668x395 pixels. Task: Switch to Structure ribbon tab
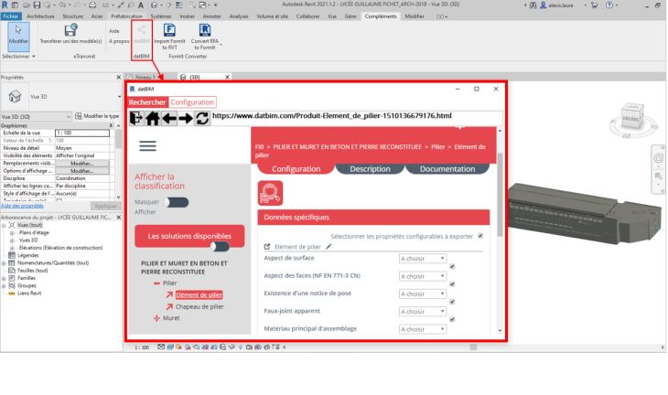73,16
